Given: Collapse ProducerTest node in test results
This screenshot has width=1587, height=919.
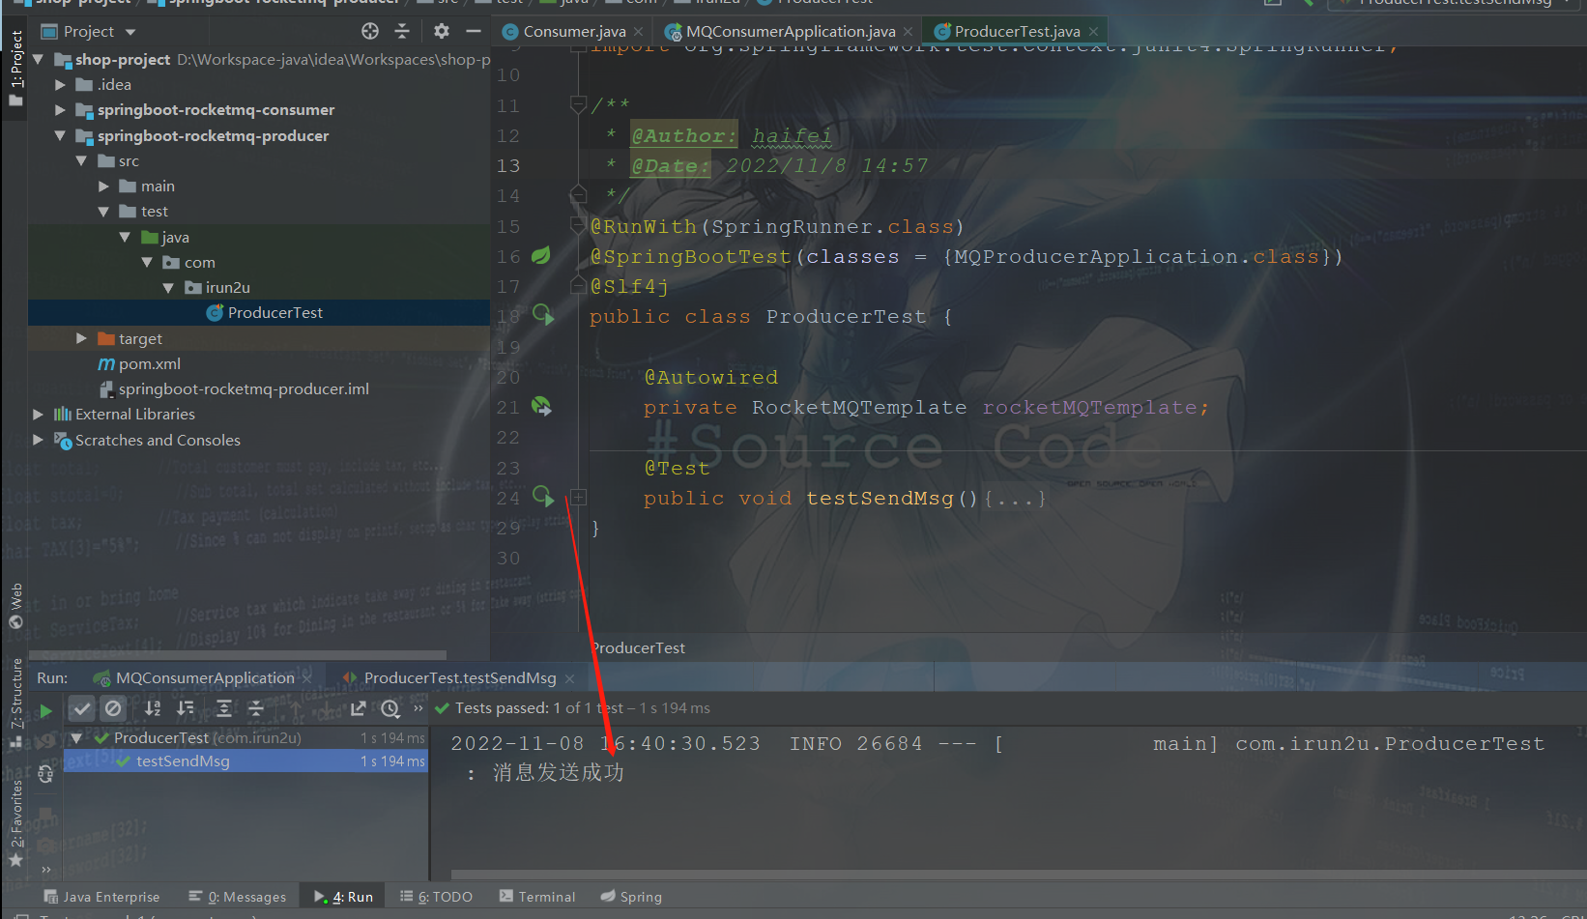Looking at the screenshot, I should [76, 738].
